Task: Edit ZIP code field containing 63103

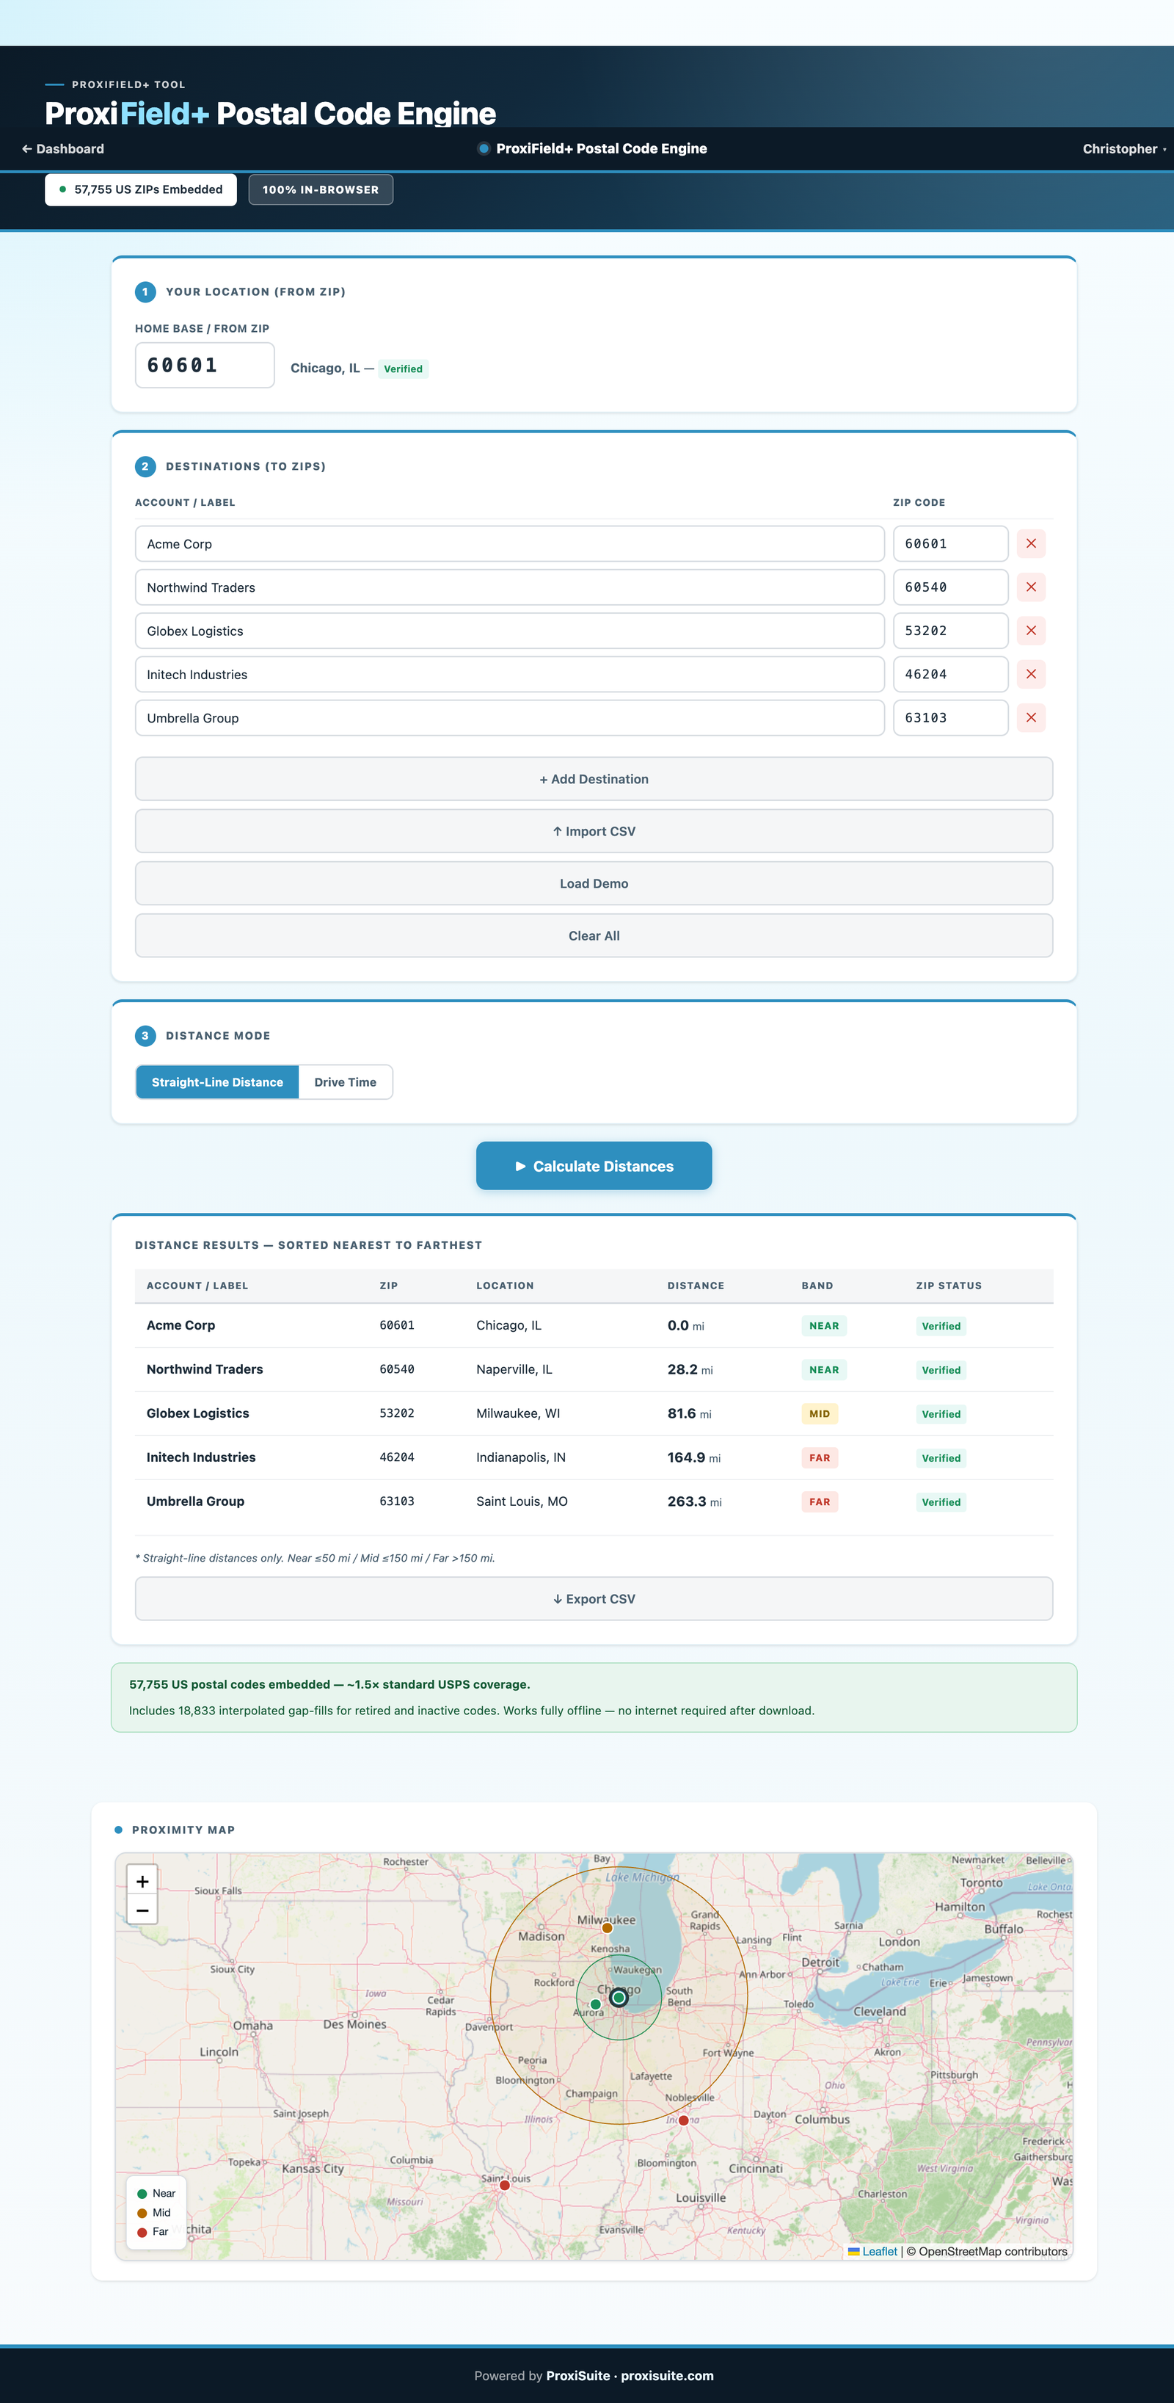Action: tap(951, 718)
